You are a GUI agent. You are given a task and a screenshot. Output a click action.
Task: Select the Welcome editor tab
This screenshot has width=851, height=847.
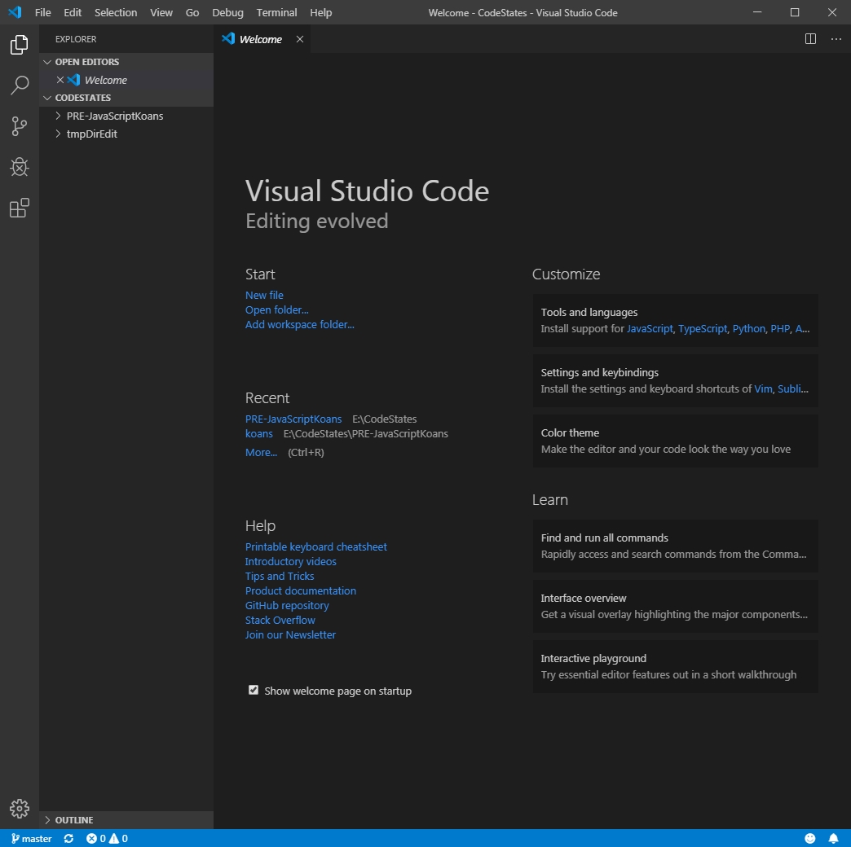(x=261, y=39)
